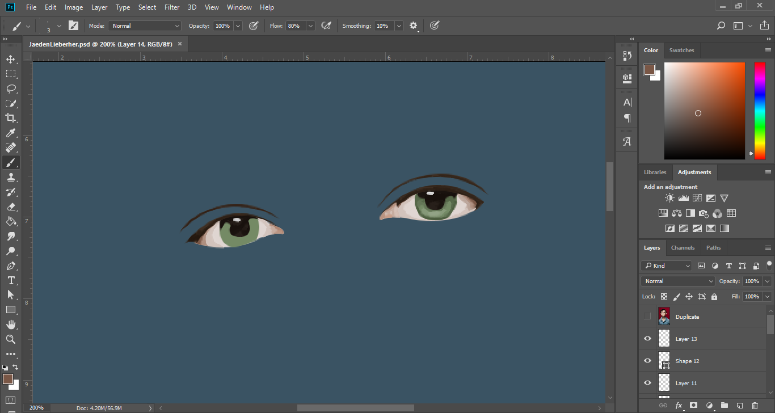Switch to the Paths tab
This screenshot has height=413, width=775.
coord(714,247)
